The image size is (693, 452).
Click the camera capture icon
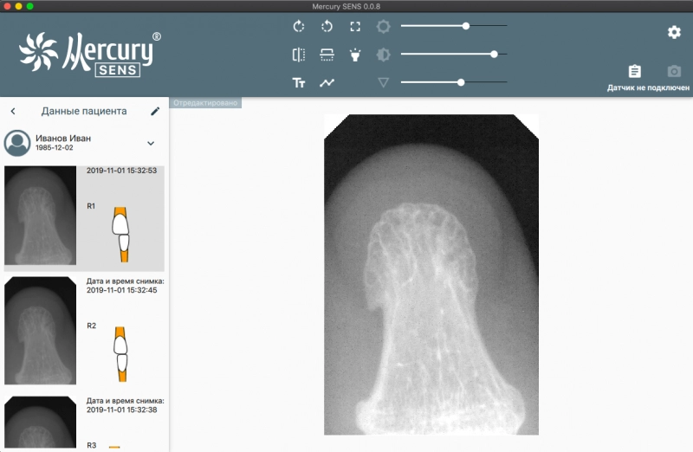tap(674, 72)
